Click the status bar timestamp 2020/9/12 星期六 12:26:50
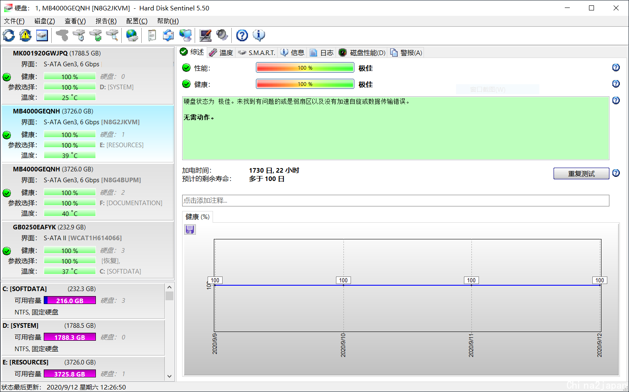Viewport: 629px width, 392px height. point(86,387)
